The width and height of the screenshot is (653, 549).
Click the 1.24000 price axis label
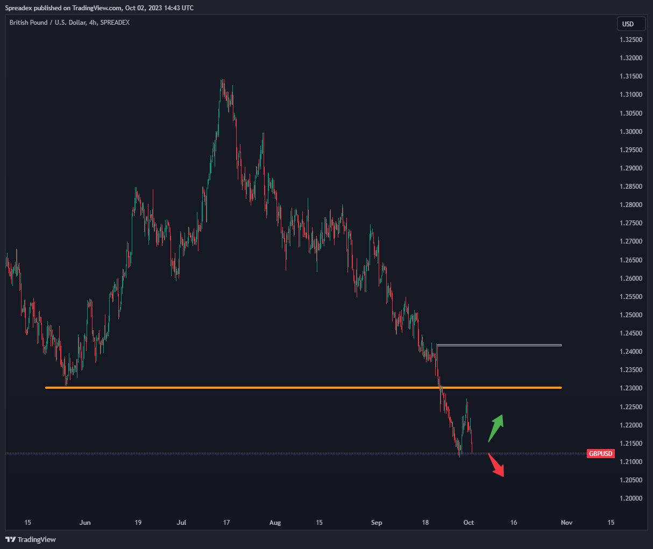tap(630, 352)
